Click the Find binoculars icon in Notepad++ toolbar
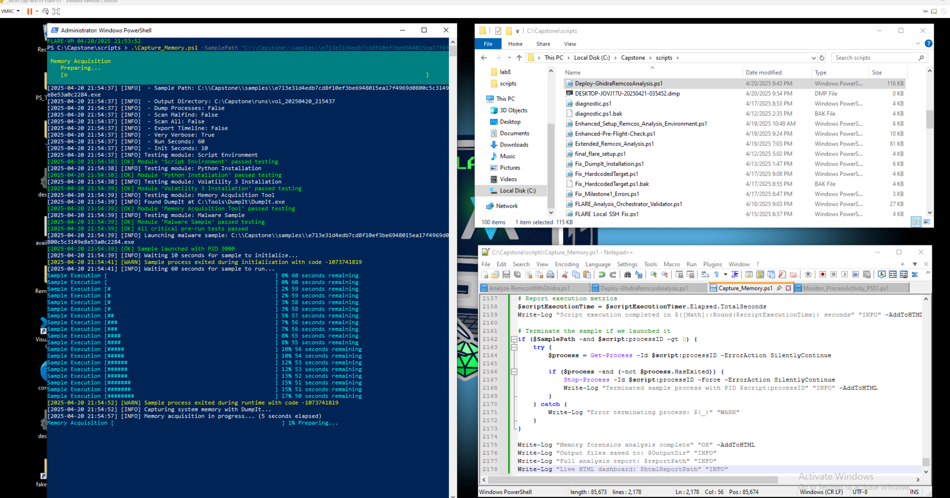This screenshot has width=950, height=498. (627, 275)
